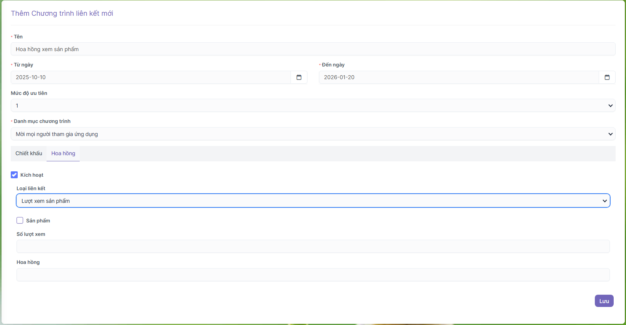Select the Hoa hồng tab
Screen dimensions: 626x325
coord(63,153)
